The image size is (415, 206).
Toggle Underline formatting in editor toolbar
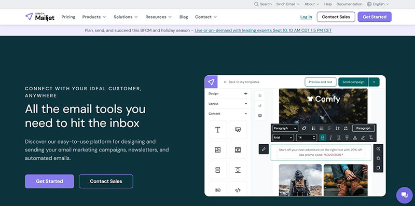click(x=339, y=138)
